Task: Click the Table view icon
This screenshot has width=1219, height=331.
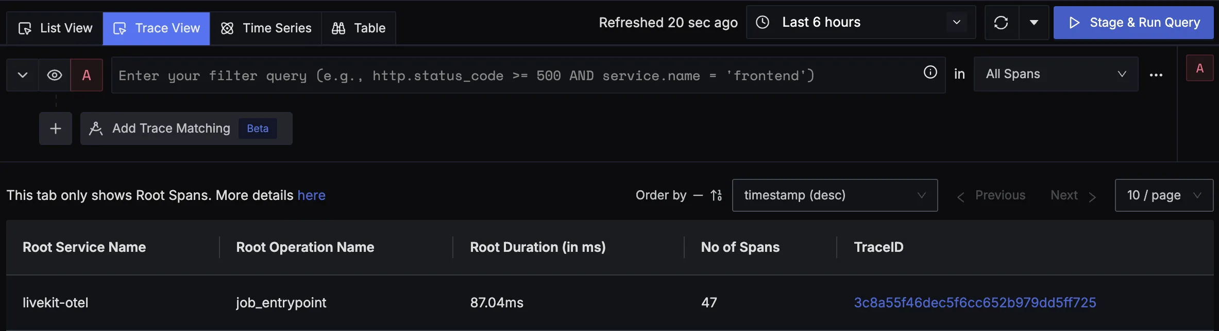Action: pyautogui.click(x=340, y=28)
